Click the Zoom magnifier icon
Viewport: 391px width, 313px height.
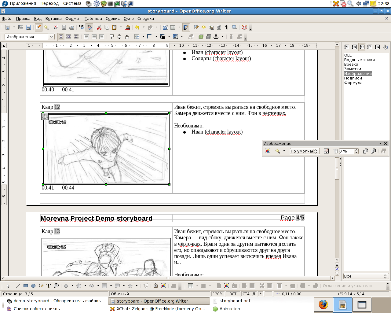click(234, 27)
